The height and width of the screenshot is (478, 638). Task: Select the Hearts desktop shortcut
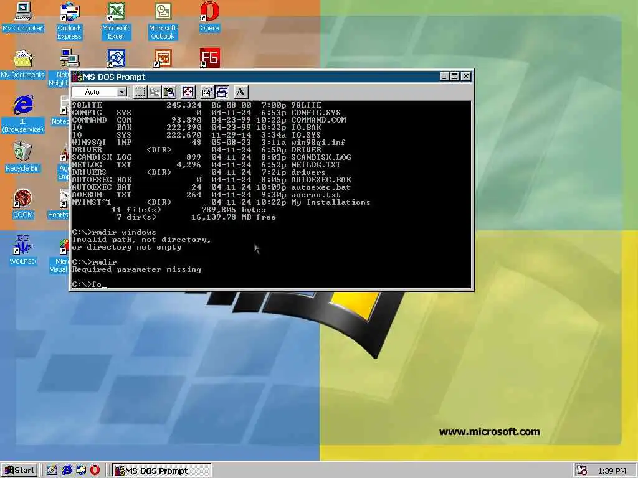pos(59,204)
